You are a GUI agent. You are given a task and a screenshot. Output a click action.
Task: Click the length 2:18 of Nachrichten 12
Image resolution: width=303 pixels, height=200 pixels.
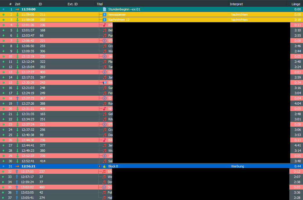[297, 20]
